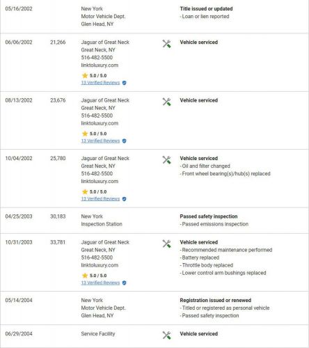Open 13 Verified Reviews link under 06/06/2002
Image resolution: width=309 pixels, height=348 pixels.
[100, 83]
